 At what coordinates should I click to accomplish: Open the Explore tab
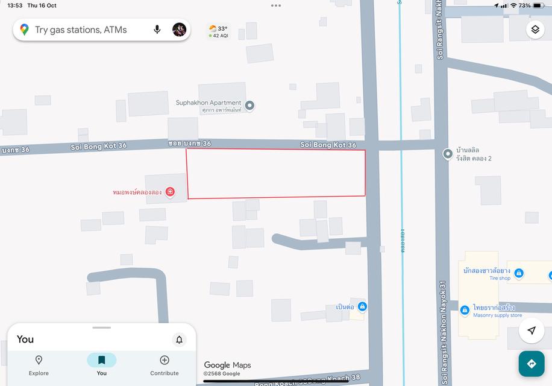point(39,365)
